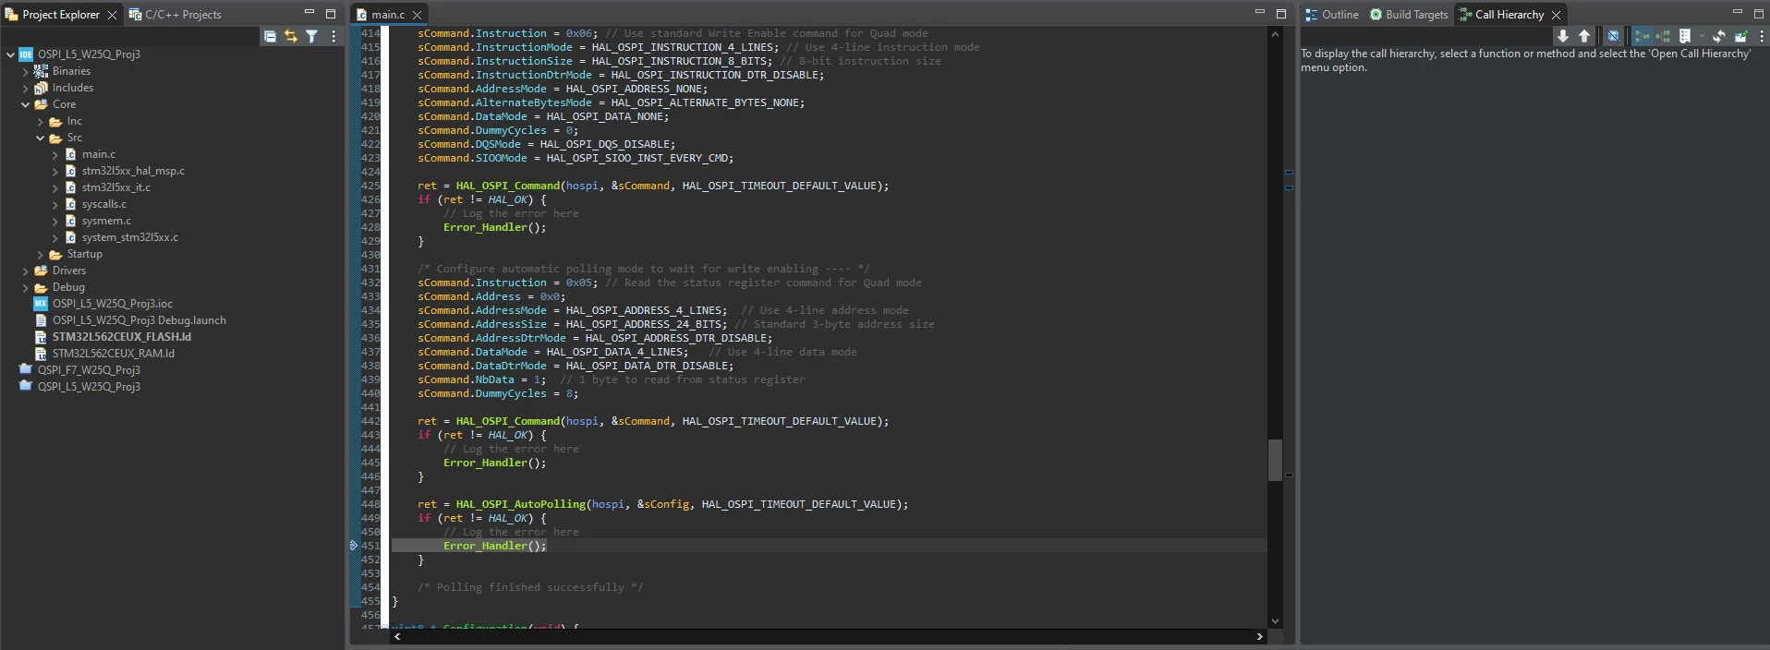1770x650 pixels.
Task: Open the history dropdown arrow in Call Hierarchy
Action: coord(1702,36)
